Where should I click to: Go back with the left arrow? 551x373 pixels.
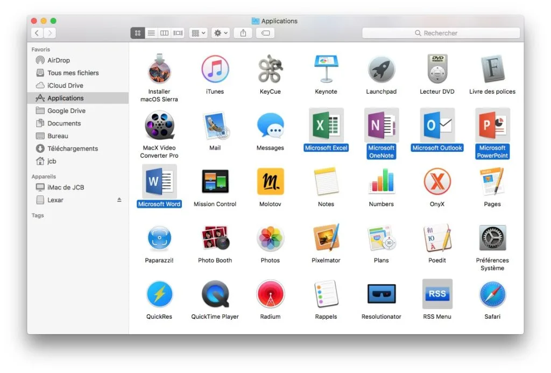pos(37,33)
